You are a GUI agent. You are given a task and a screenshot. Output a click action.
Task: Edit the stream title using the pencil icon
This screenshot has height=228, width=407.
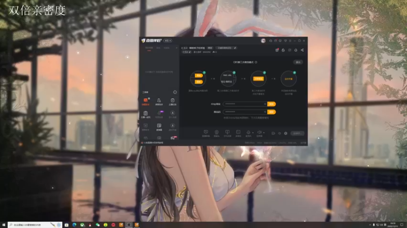235,48
